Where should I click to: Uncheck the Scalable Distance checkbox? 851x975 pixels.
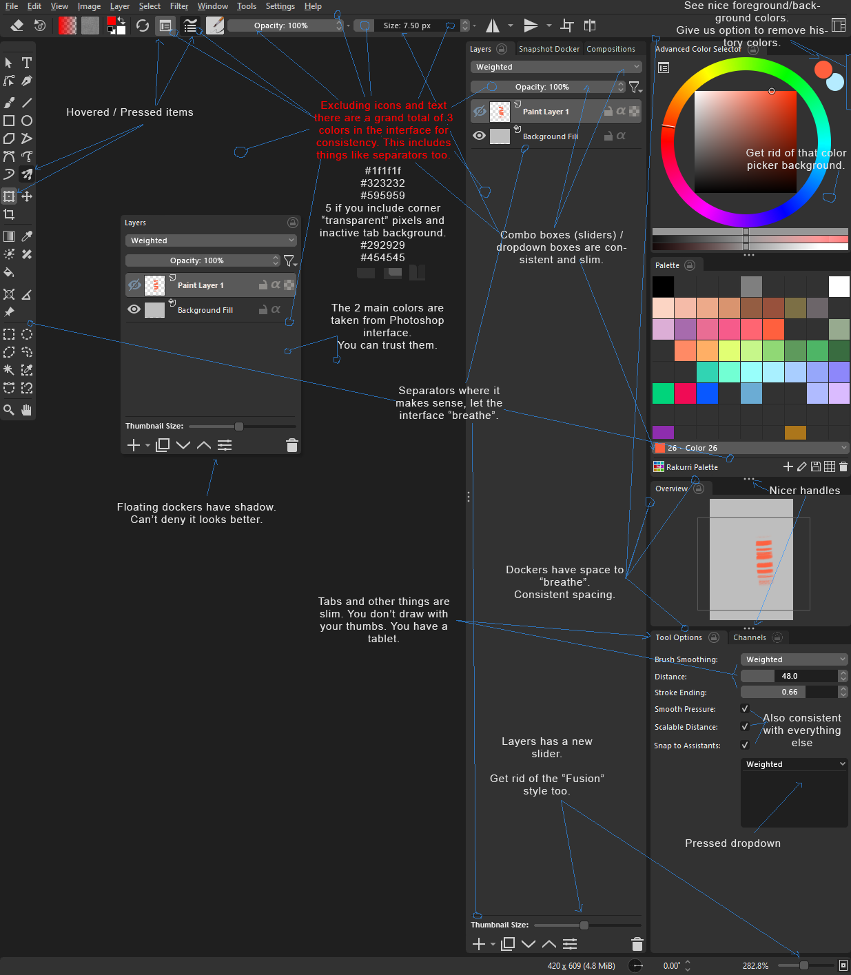[x=745, y=726]
